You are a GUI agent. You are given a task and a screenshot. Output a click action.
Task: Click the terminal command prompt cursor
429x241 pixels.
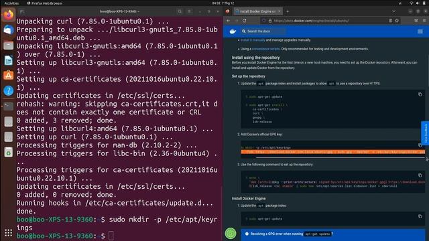tap(111, 236)
